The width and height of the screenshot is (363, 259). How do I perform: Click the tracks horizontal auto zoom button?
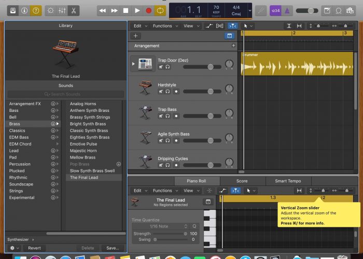click(x=299, y=26)
